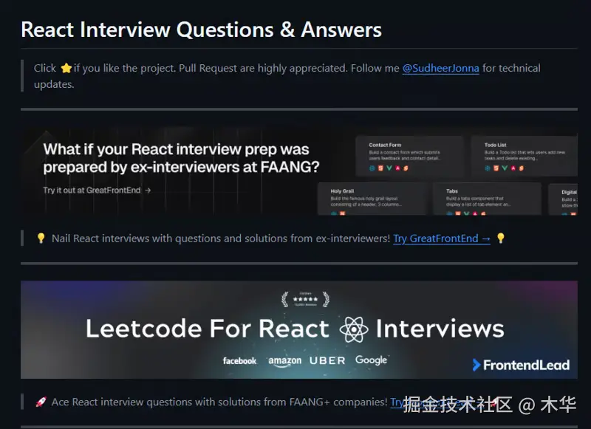The width and height of the screenshot is (591, 429).
Task: Click the light bulb emoji after Try GreatFrontEnd
Action: click(501, 238)
